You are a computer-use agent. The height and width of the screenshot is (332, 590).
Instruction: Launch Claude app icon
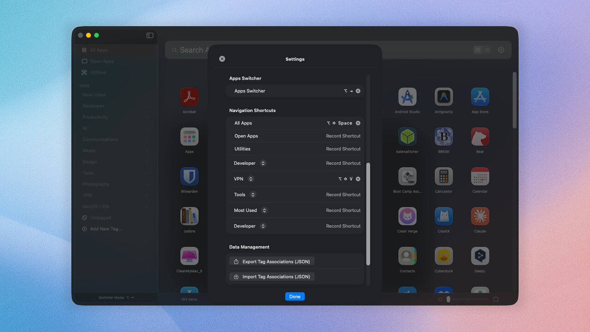point(480,216)
